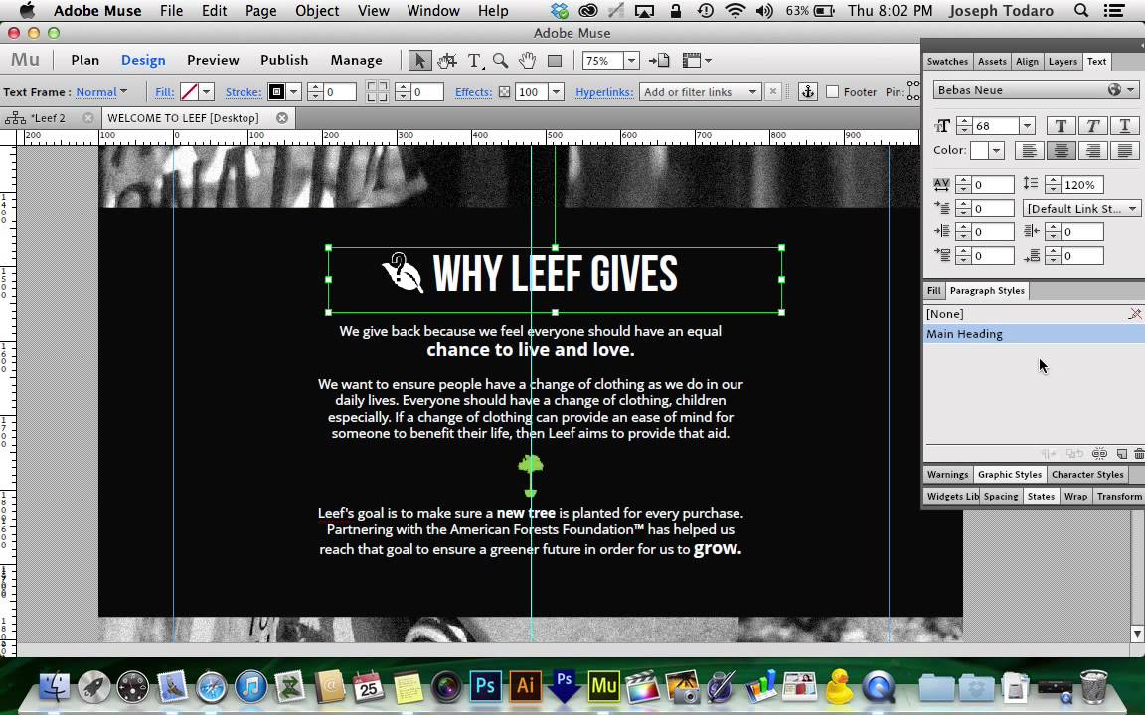
Task: Align text right
Action: 1092,150
